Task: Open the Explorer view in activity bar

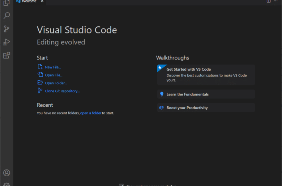Action: [7, 3]
